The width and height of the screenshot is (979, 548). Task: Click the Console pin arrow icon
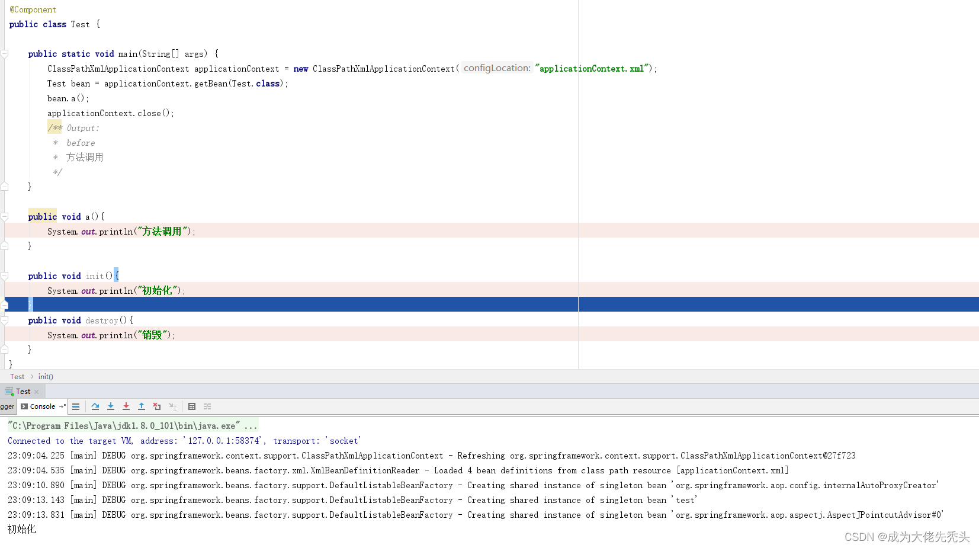pos(62,406)
